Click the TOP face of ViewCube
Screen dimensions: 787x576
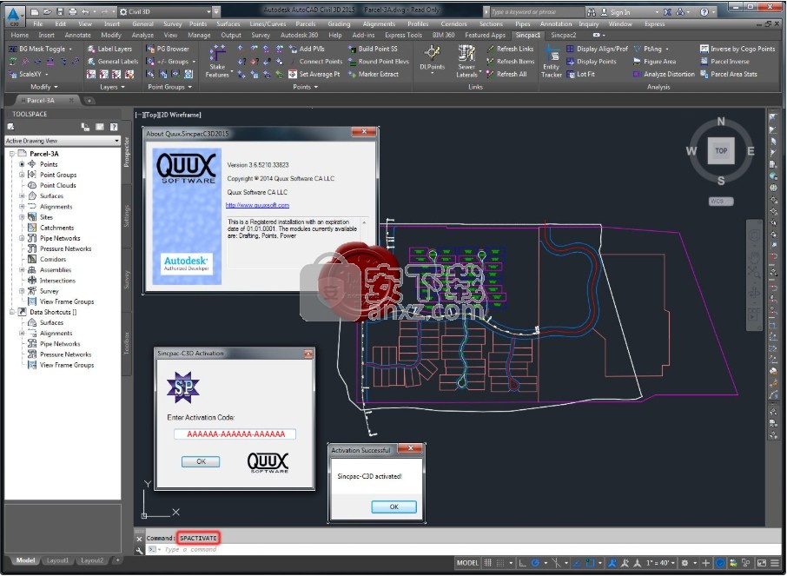pyautogui.click(x=721, y=150)
